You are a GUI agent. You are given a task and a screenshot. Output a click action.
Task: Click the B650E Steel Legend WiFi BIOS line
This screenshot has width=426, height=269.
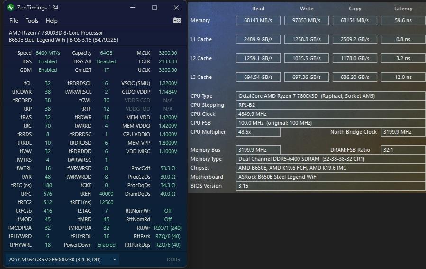[63, 40]
